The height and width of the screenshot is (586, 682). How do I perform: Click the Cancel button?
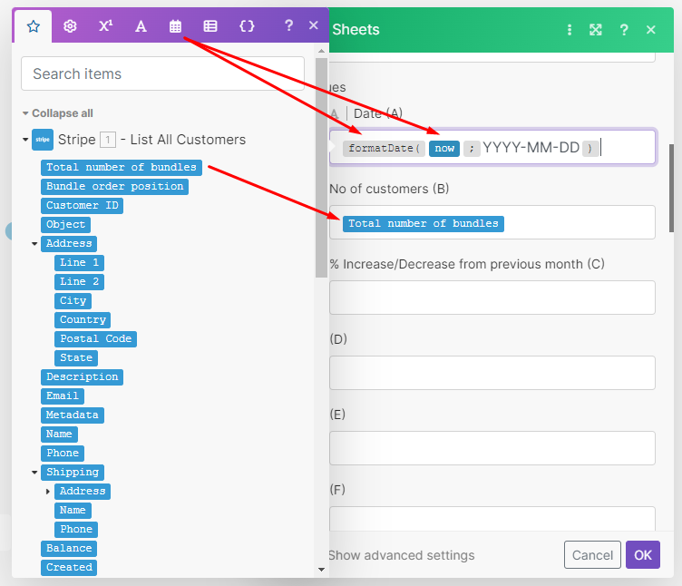pyautogui.click(x=592, y=554)
